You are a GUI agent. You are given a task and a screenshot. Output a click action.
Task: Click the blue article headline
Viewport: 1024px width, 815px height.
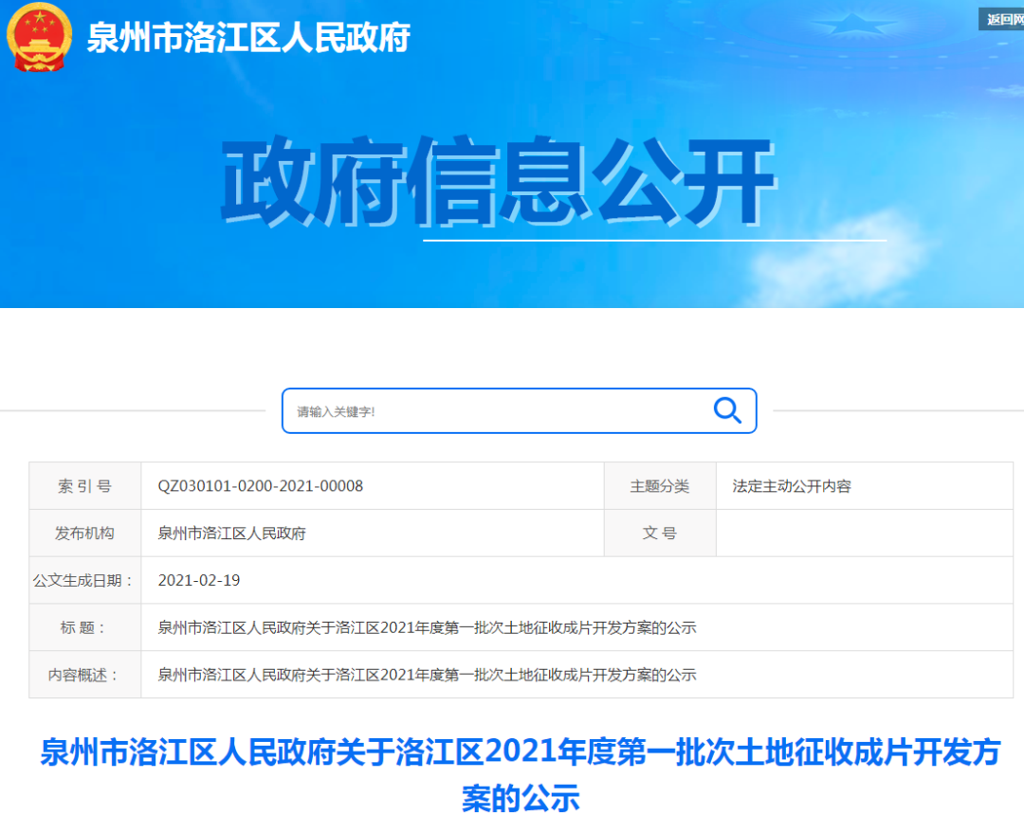pyautogui.click(x=521, y=774)
